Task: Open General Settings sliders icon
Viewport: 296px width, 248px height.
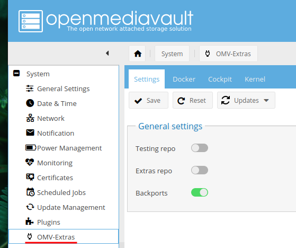Action: (x=30, y=88)
